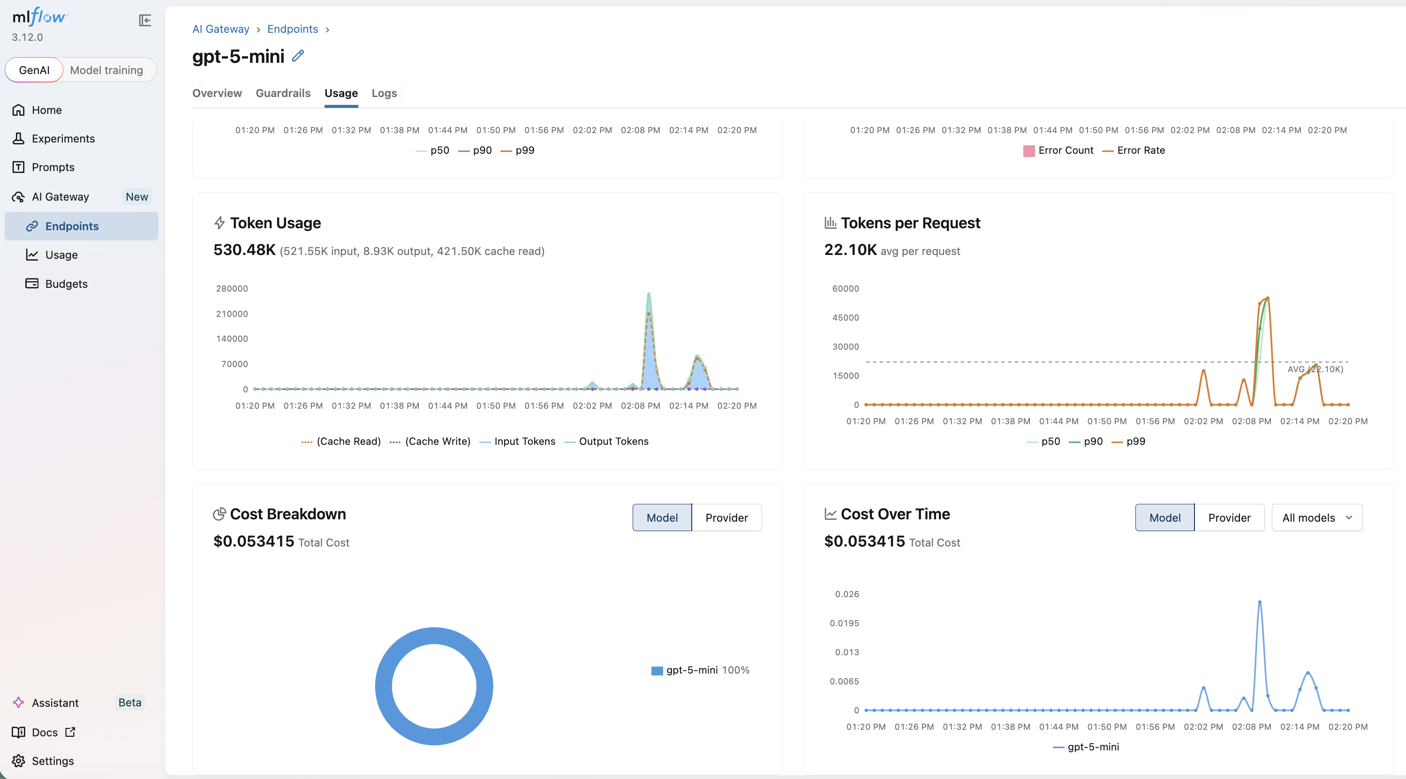1406x779 pixels.
Task: Click the AI Gateway cloud icon
Action: coord(19,197)
